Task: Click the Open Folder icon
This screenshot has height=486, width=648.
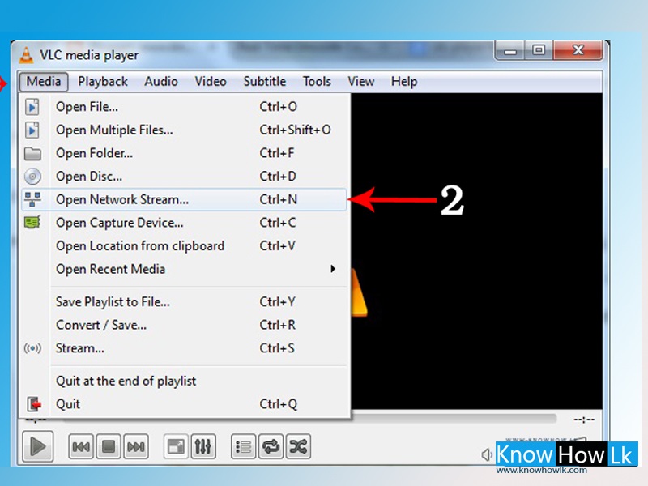Action: 32,153
